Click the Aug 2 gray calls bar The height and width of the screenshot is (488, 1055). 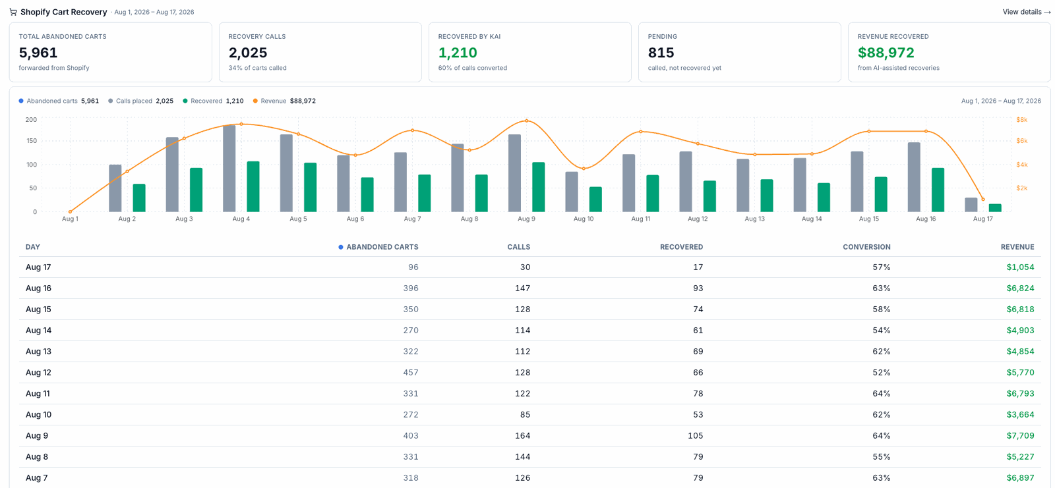pos(115,188)
